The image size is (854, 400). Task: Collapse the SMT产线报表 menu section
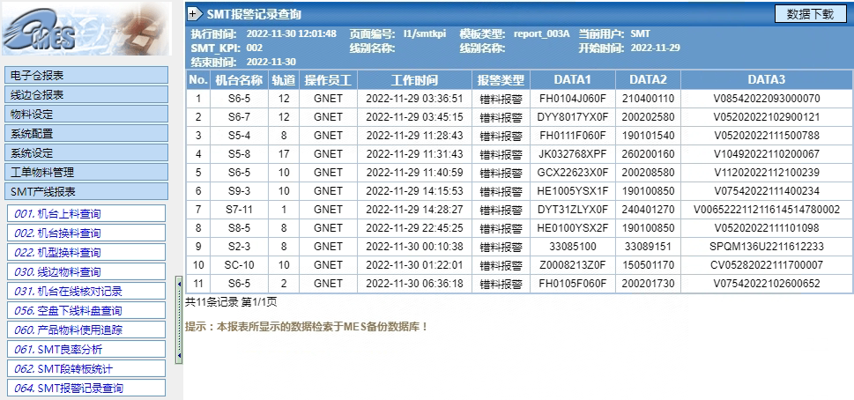(86, 191)
